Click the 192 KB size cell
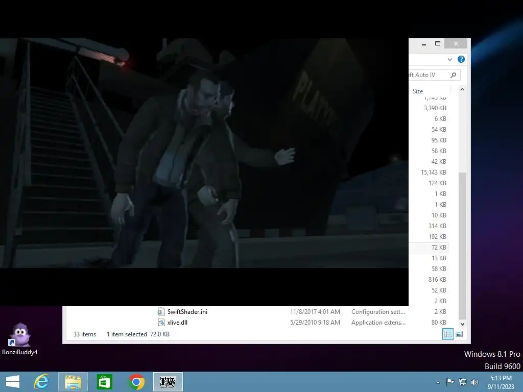Viewport: 523px width, 392px height. [437, 237]
